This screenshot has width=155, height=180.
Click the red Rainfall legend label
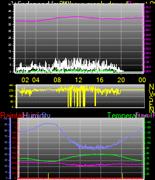click(12, 115)
